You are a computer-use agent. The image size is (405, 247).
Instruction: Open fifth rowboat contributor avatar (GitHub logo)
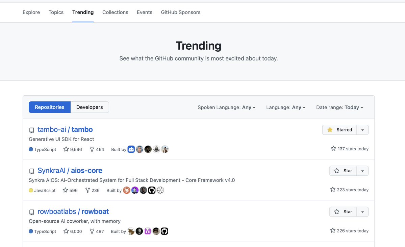pos(164,231)
